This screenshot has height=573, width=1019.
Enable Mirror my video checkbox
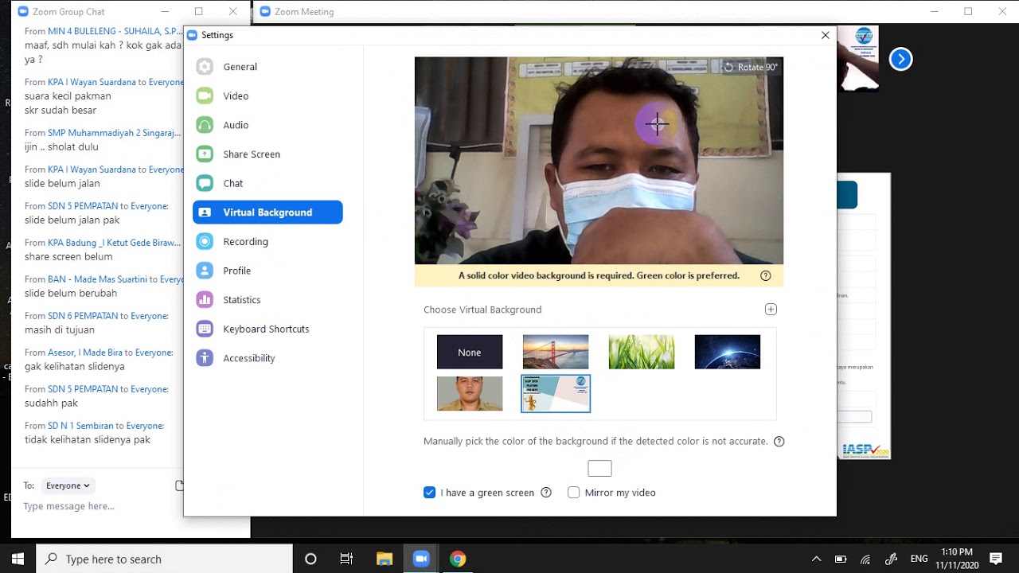pyautogui.click(x=573, y=493)
